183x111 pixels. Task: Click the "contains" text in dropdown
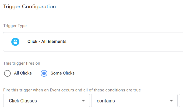pyautogui.click(x=106, y=101)
